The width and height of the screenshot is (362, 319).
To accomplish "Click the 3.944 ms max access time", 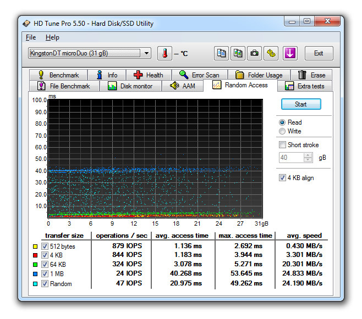I will tap(249, 255).
